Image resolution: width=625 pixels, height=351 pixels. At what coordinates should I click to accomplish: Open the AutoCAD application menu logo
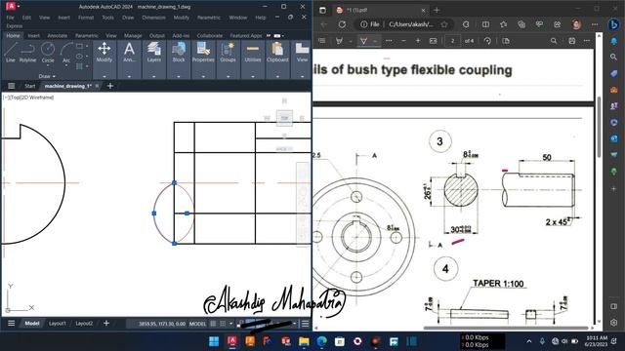point(11,6)
